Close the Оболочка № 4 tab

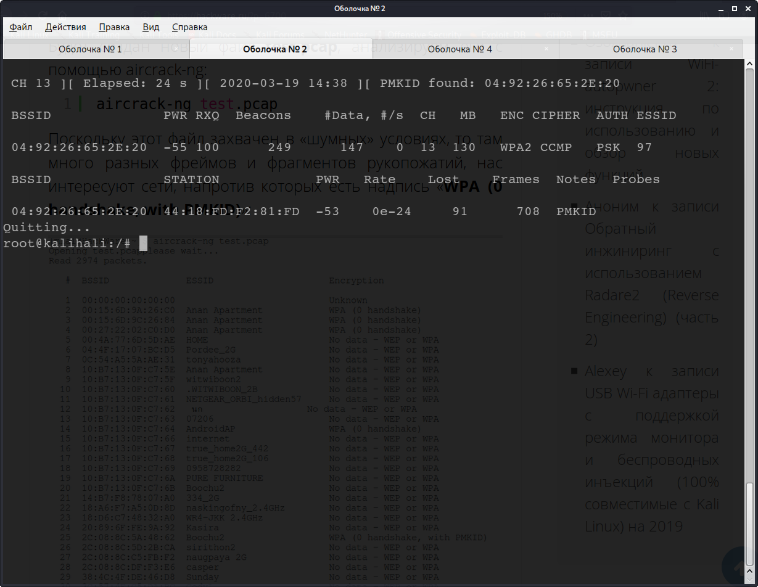(546, 48)
